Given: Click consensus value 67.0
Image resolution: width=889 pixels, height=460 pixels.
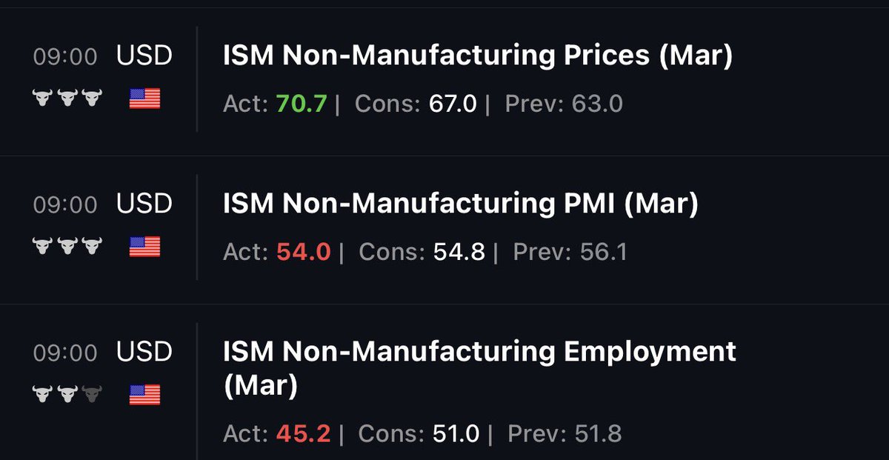Looking at the screenshot, I should coord(453,104).
